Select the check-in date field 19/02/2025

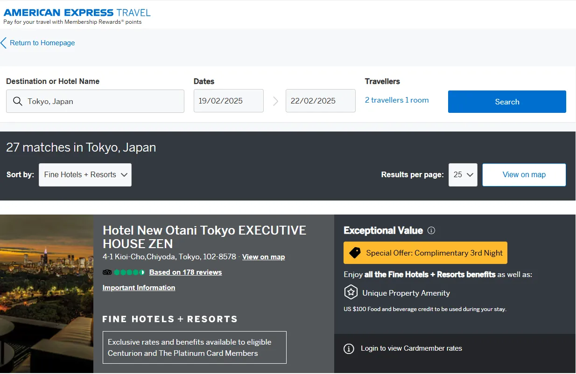click(228, 101)
